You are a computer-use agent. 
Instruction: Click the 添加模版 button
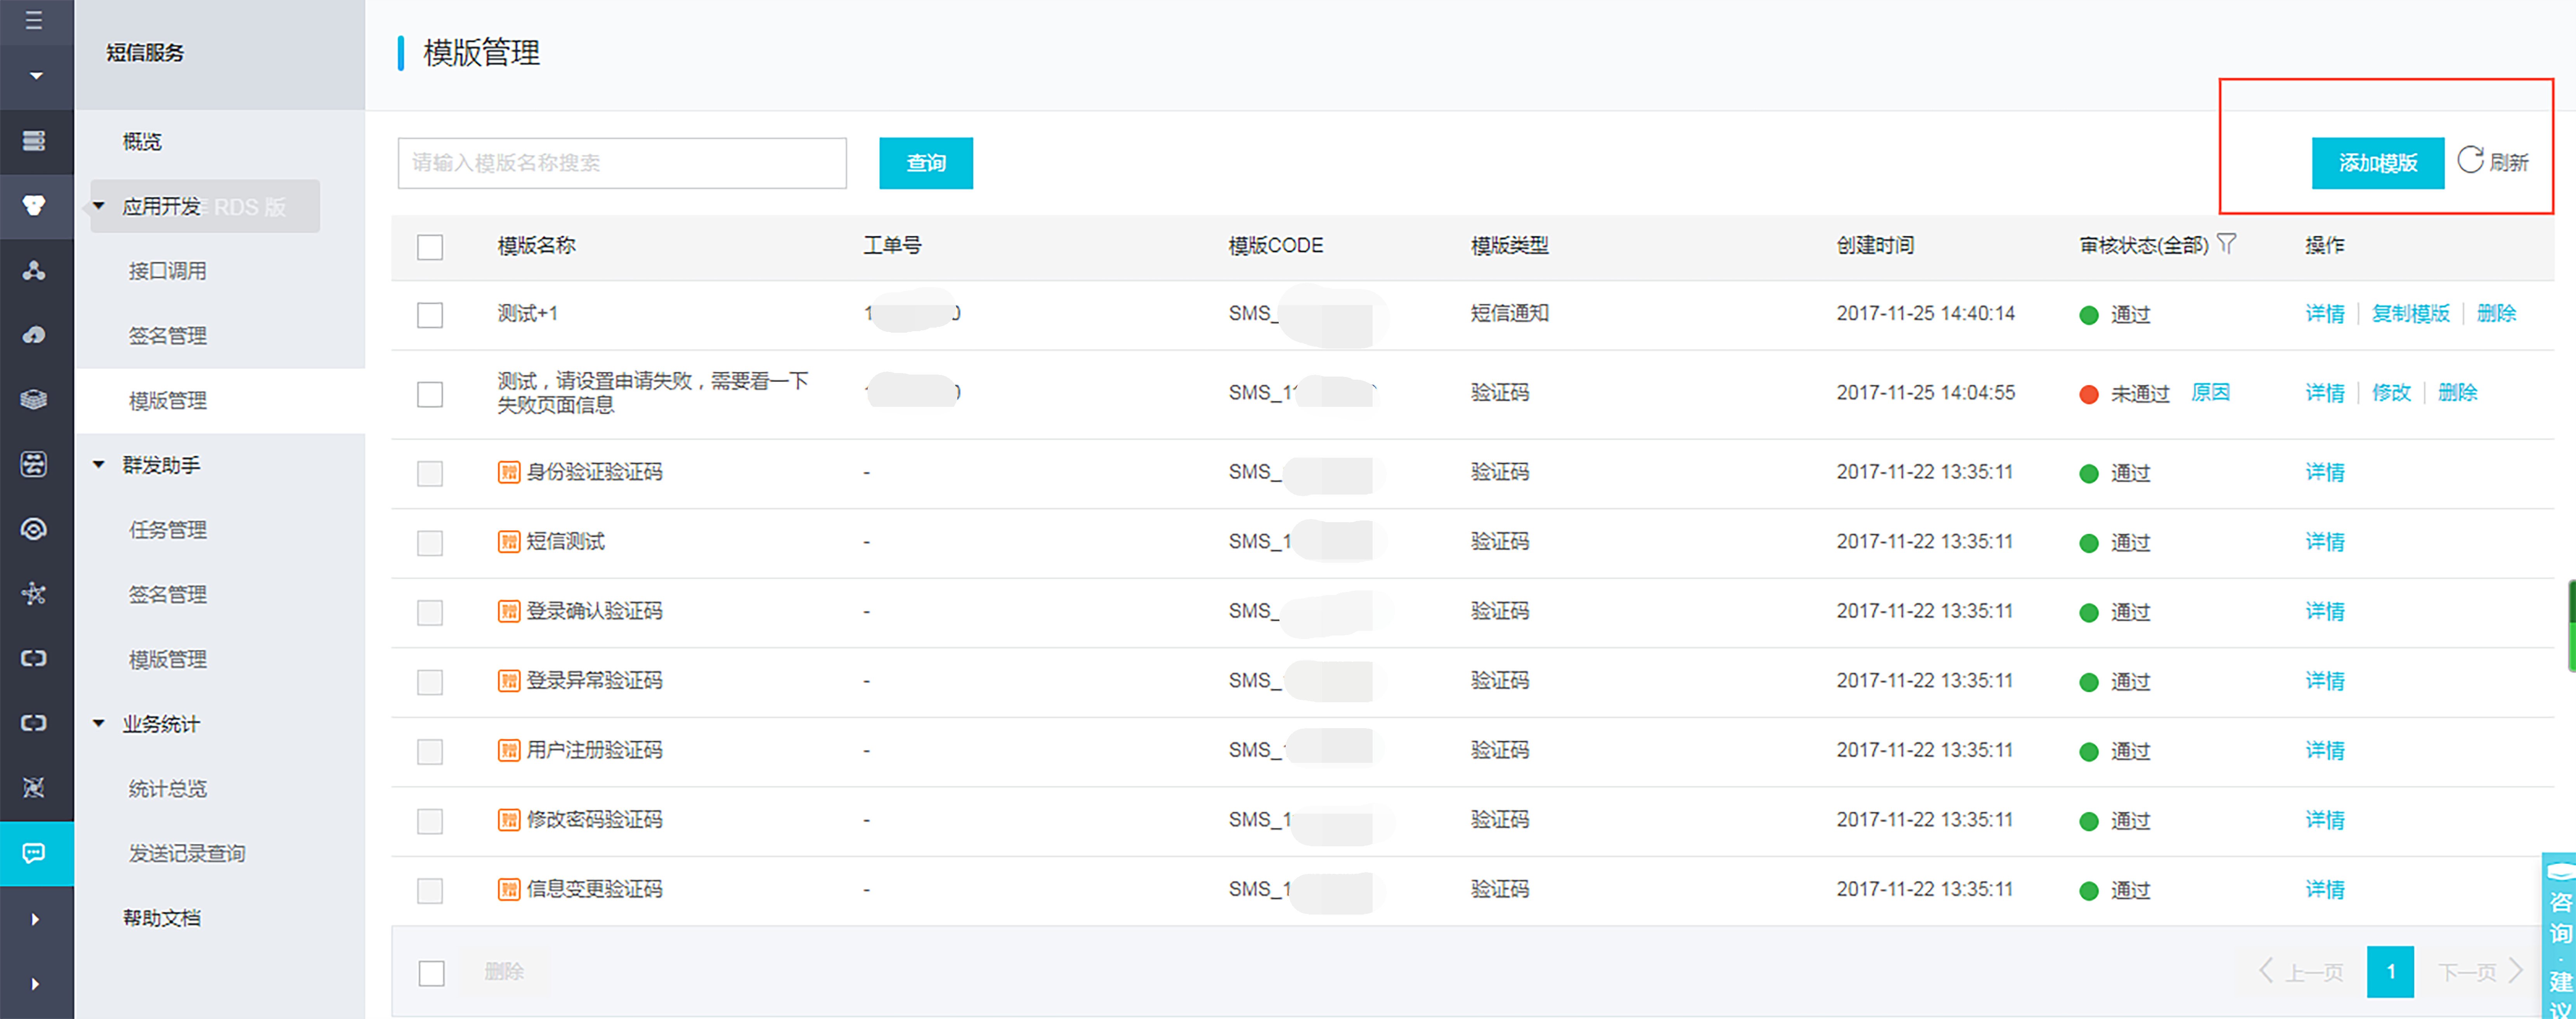(x=2378, y=163)
